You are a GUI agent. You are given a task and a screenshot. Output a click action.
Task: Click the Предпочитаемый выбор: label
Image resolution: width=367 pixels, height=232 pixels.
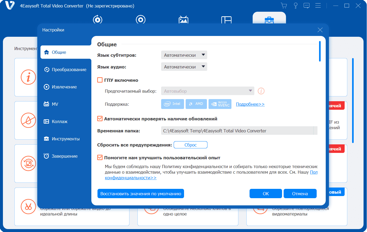tap(131, 91)
